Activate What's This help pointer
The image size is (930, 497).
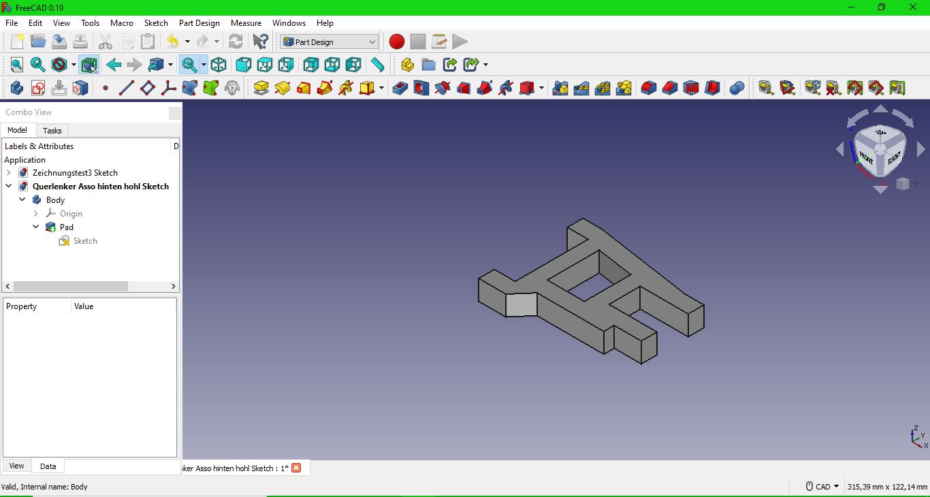260,42
